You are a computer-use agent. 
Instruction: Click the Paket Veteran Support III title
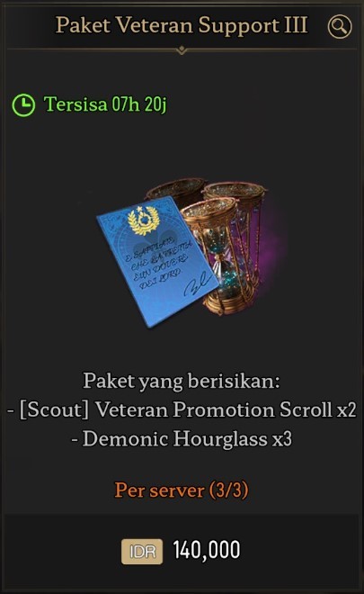(182, 25)
